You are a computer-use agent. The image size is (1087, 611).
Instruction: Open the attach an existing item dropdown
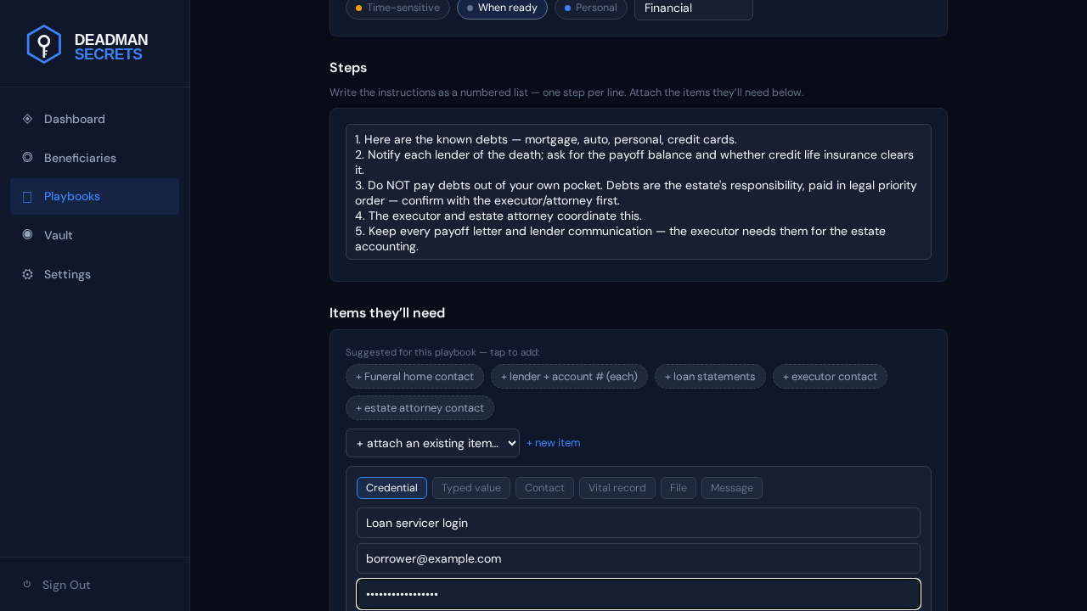[x=432, y=443]
